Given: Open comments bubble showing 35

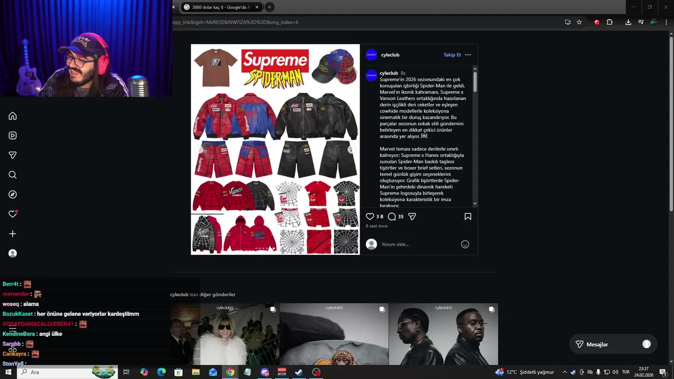Looking at the screenshot, I should (392, 216).
